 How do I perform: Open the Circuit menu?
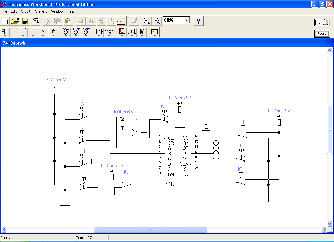25,11
